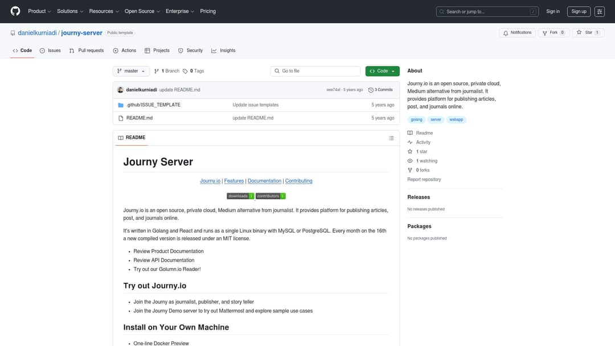
Task: Click the downloads badge
Action: click(x=240, y=196)
